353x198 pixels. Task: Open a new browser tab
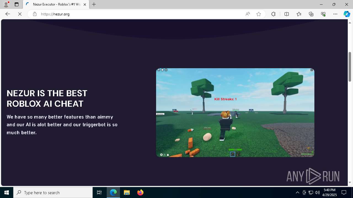[94, 4]
